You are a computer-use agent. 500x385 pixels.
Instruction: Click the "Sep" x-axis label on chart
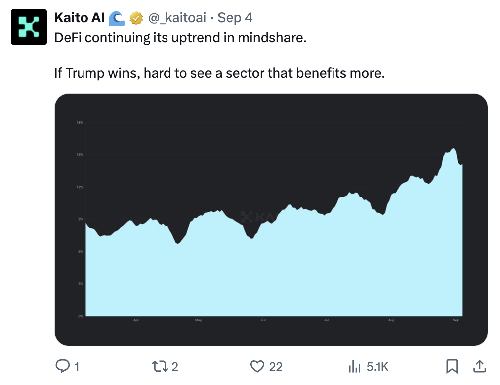point(456,321)
